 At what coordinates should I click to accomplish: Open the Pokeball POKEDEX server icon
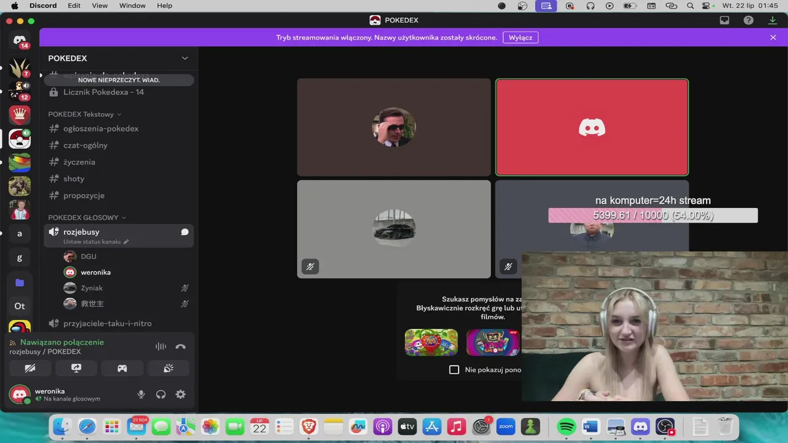click(x=20, y=139)
